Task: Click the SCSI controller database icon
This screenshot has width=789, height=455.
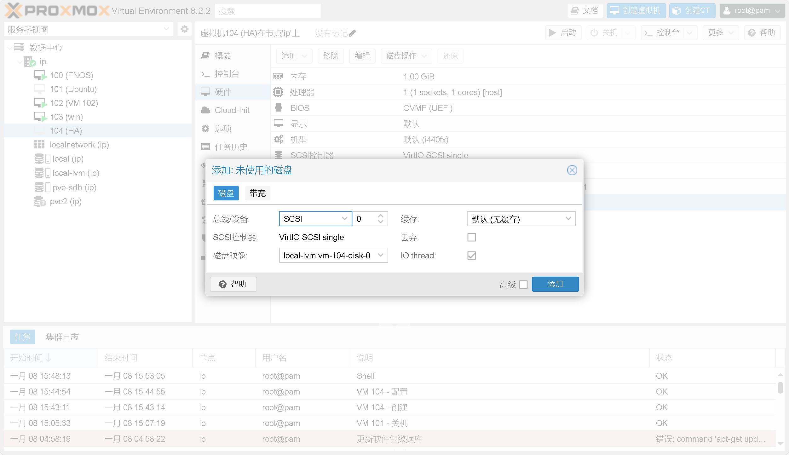Action: coord(279,155)
